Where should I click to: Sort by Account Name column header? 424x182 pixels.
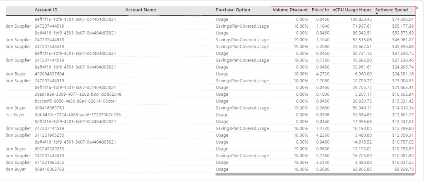(x=140, y=9)
